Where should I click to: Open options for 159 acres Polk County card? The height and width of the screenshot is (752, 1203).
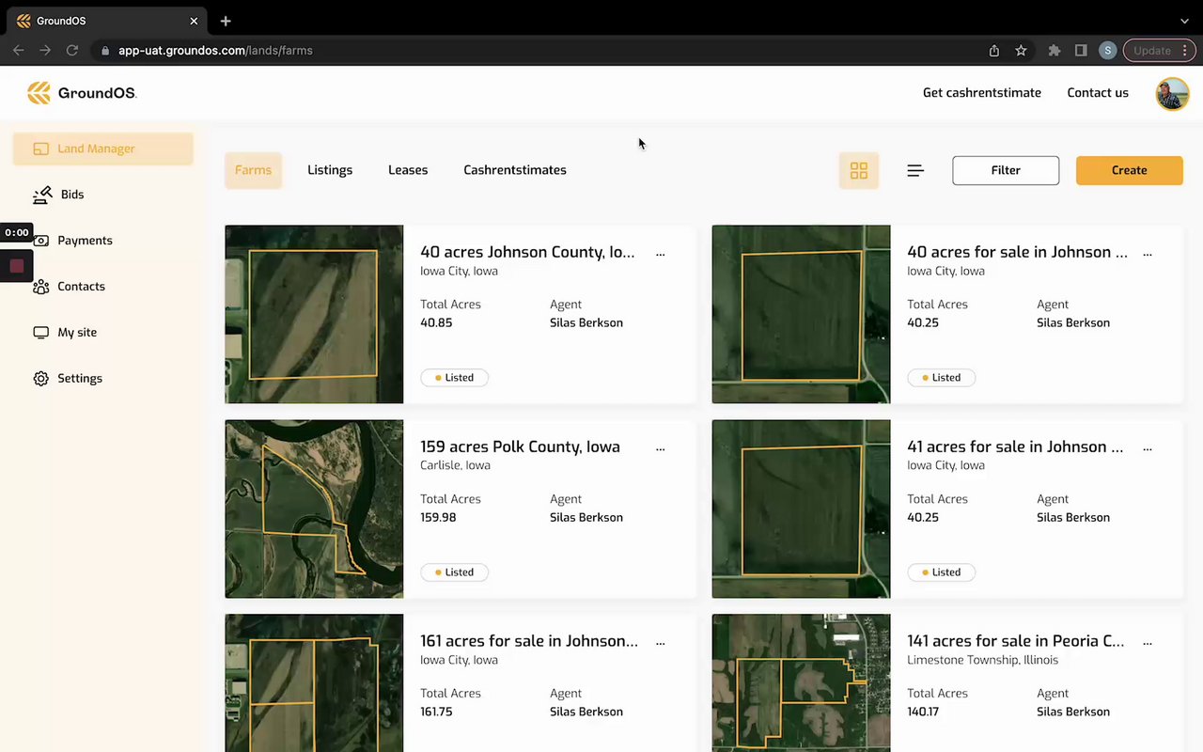pyautogui.click(x=661, y=448)
